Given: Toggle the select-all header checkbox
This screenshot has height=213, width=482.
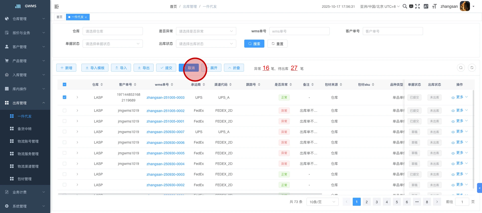Looking at the screenshot, I should (65, 84).
